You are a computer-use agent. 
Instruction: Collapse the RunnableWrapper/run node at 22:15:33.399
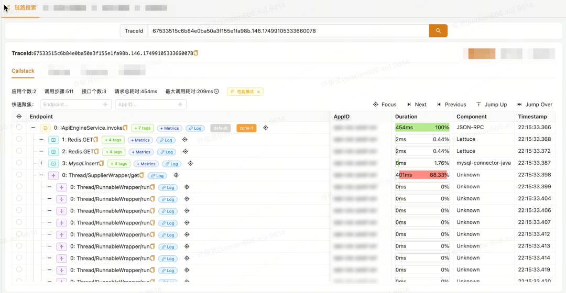pyautogui.click(x=49, y=187)
